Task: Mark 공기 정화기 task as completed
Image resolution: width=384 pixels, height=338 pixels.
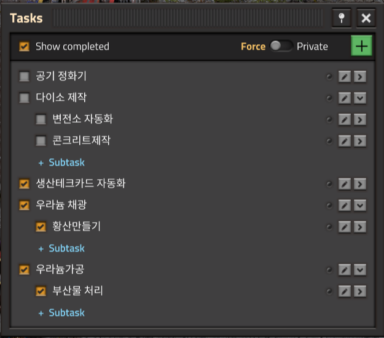Action: pos(24,76)
